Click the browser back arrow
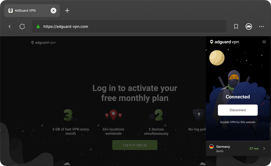The height and width of the screenshot is (166, 271). pos(10,26)
